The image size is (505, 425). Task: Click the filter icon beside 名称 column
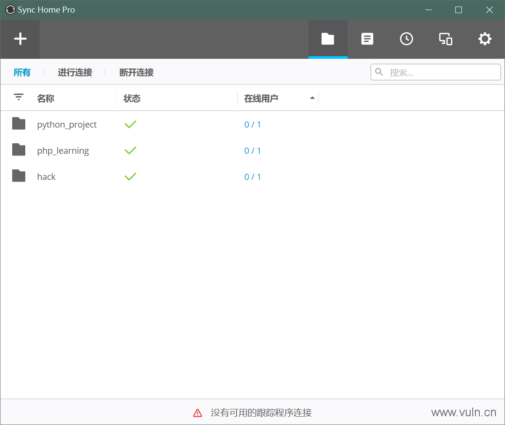click(19, 97)
